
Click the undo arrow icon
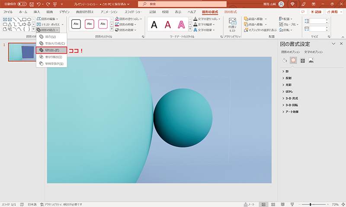(x=39, y=4)
